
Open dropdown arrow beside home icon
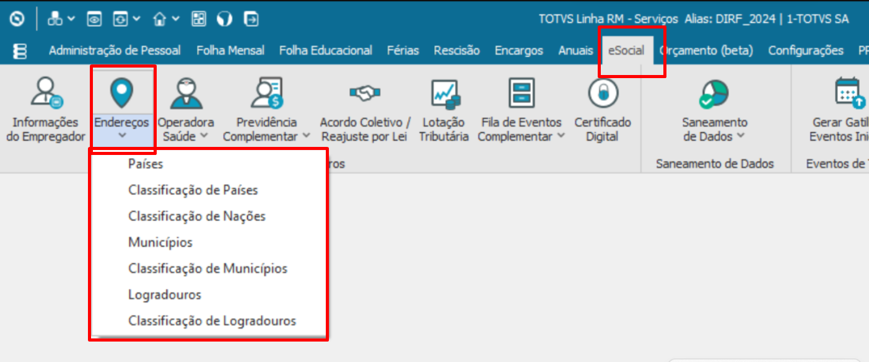click(176, 19)
